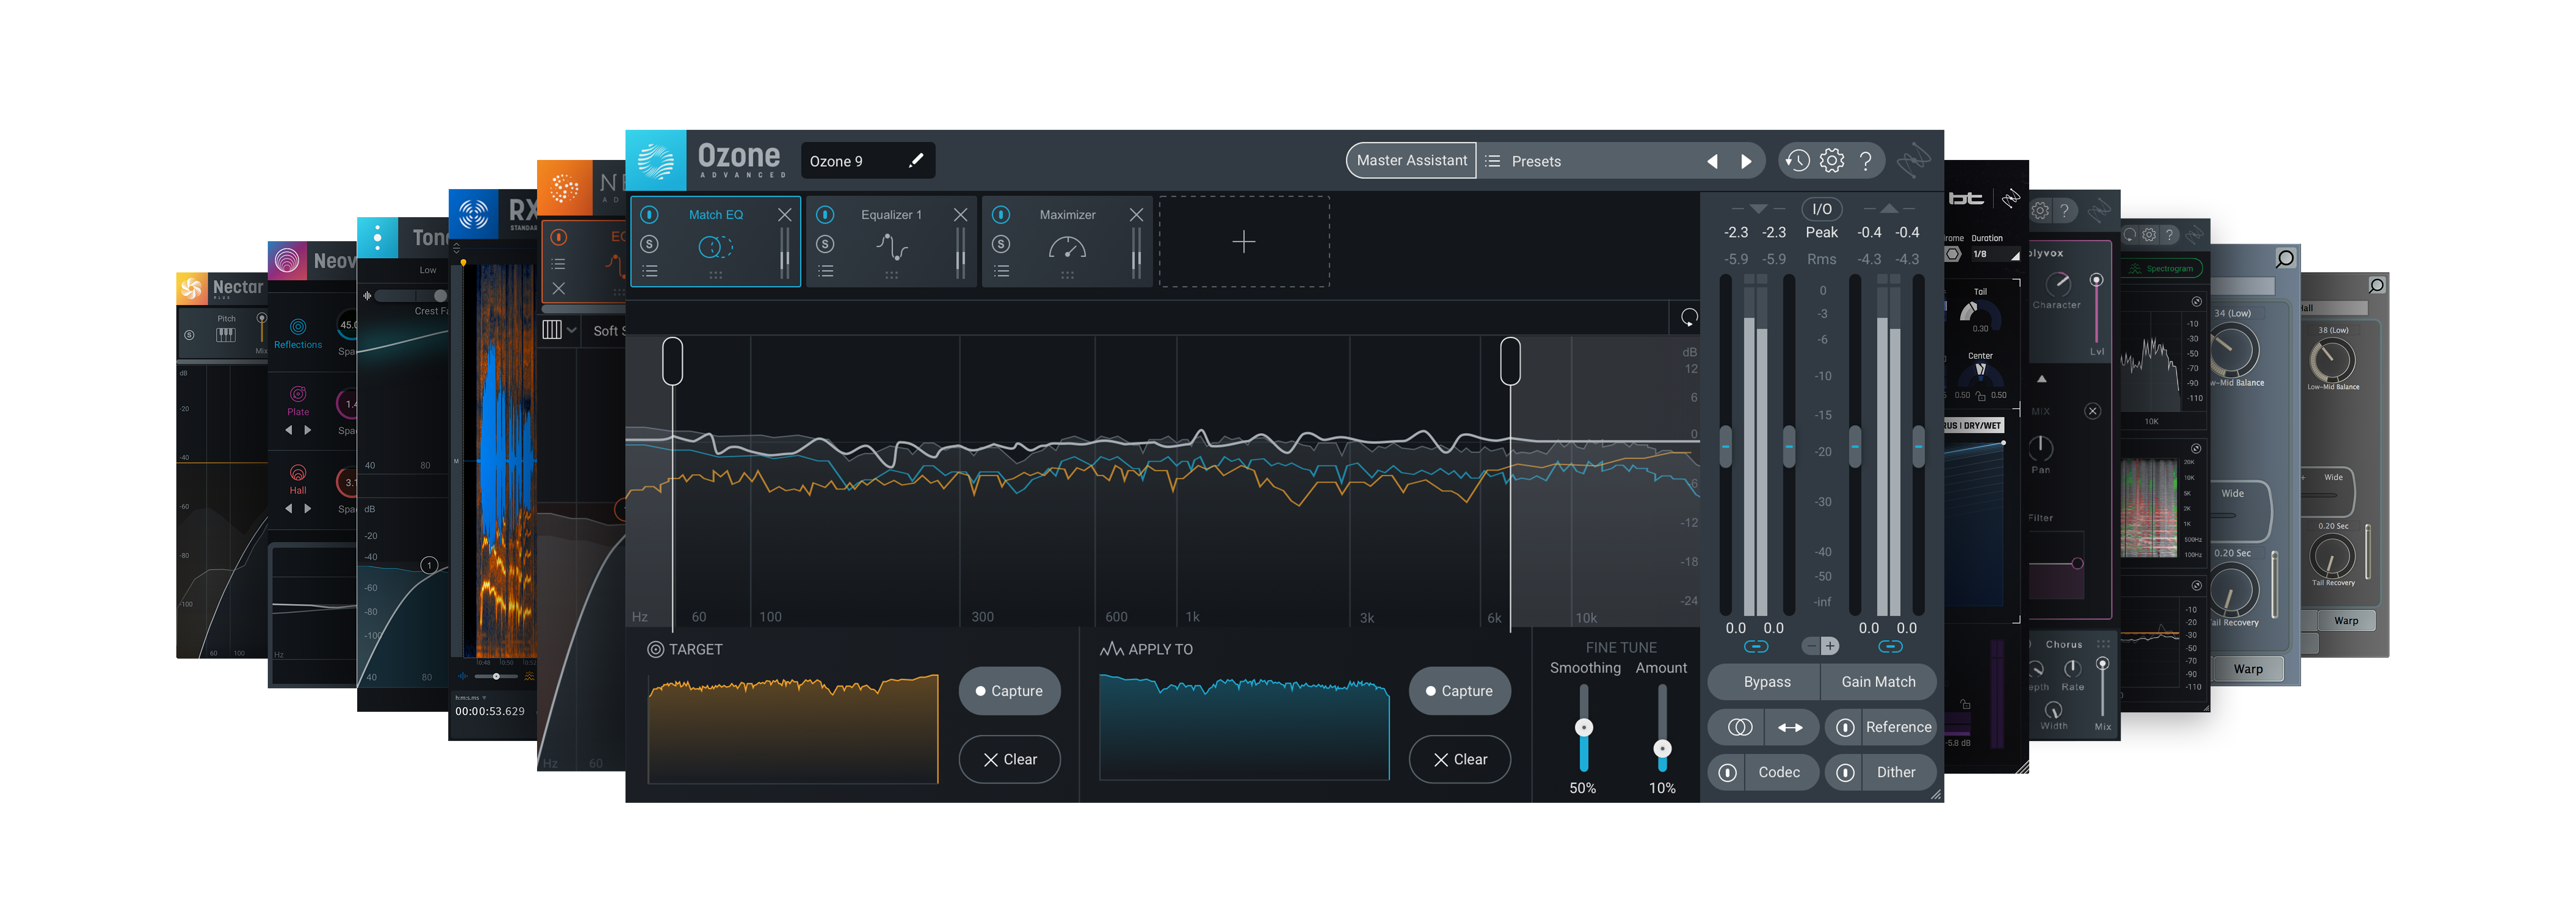
Task: Click the sum-to-mono overlapping circles icon
Action: tap(1739, 728)
